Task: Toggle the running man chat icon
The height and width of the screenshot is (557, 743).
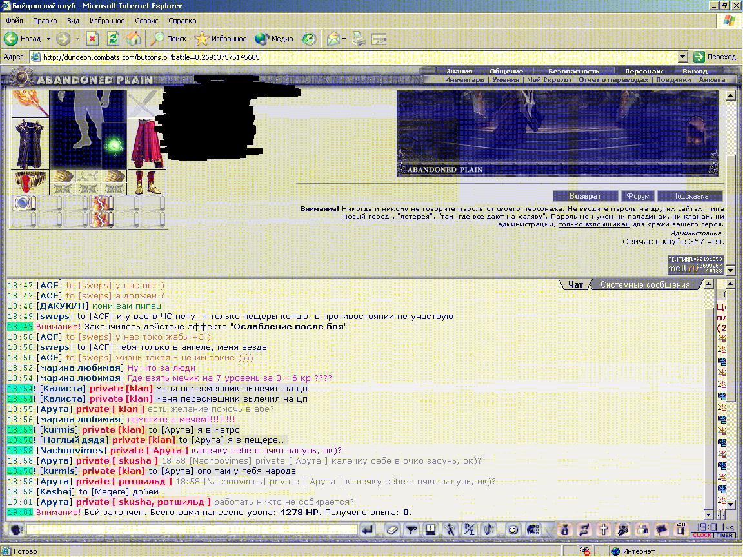Action: pos(450,529)
